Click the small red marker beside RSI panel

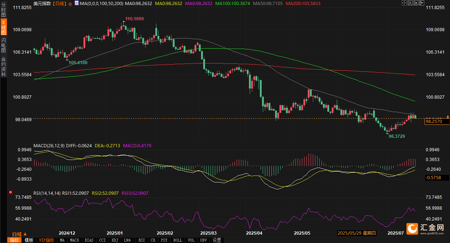(10, 193)
